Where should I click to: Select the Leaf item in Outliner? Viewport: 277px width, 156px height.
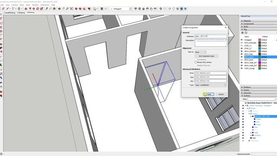[x=258, y=122]
